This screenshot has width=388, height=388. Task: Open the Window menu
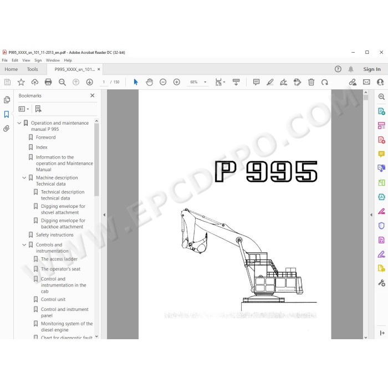click(x=53, y=60)
